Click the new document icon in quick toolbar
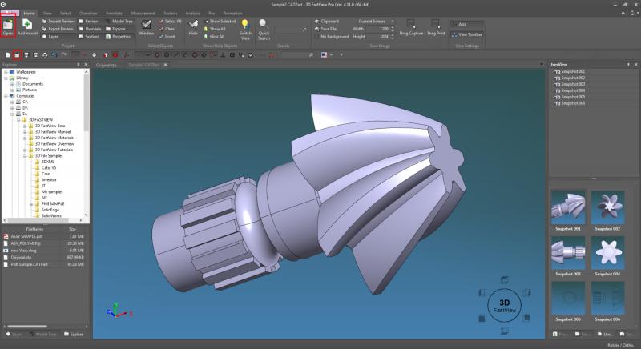Image resolution: width=641 pixels, height=349 pixels. 7,54
